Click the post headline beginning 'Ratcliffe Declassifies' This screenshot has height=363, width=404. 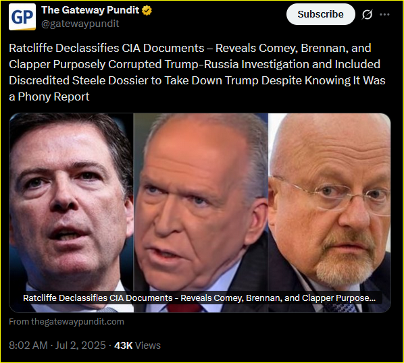click(x=197, y=72)
